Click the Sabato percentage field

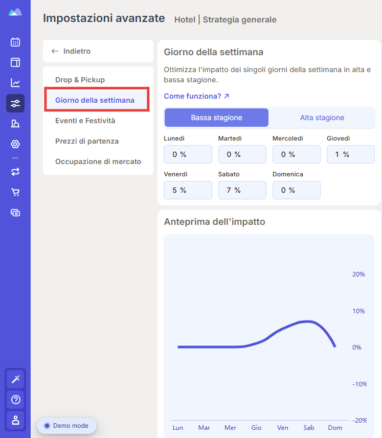[242, 190]
